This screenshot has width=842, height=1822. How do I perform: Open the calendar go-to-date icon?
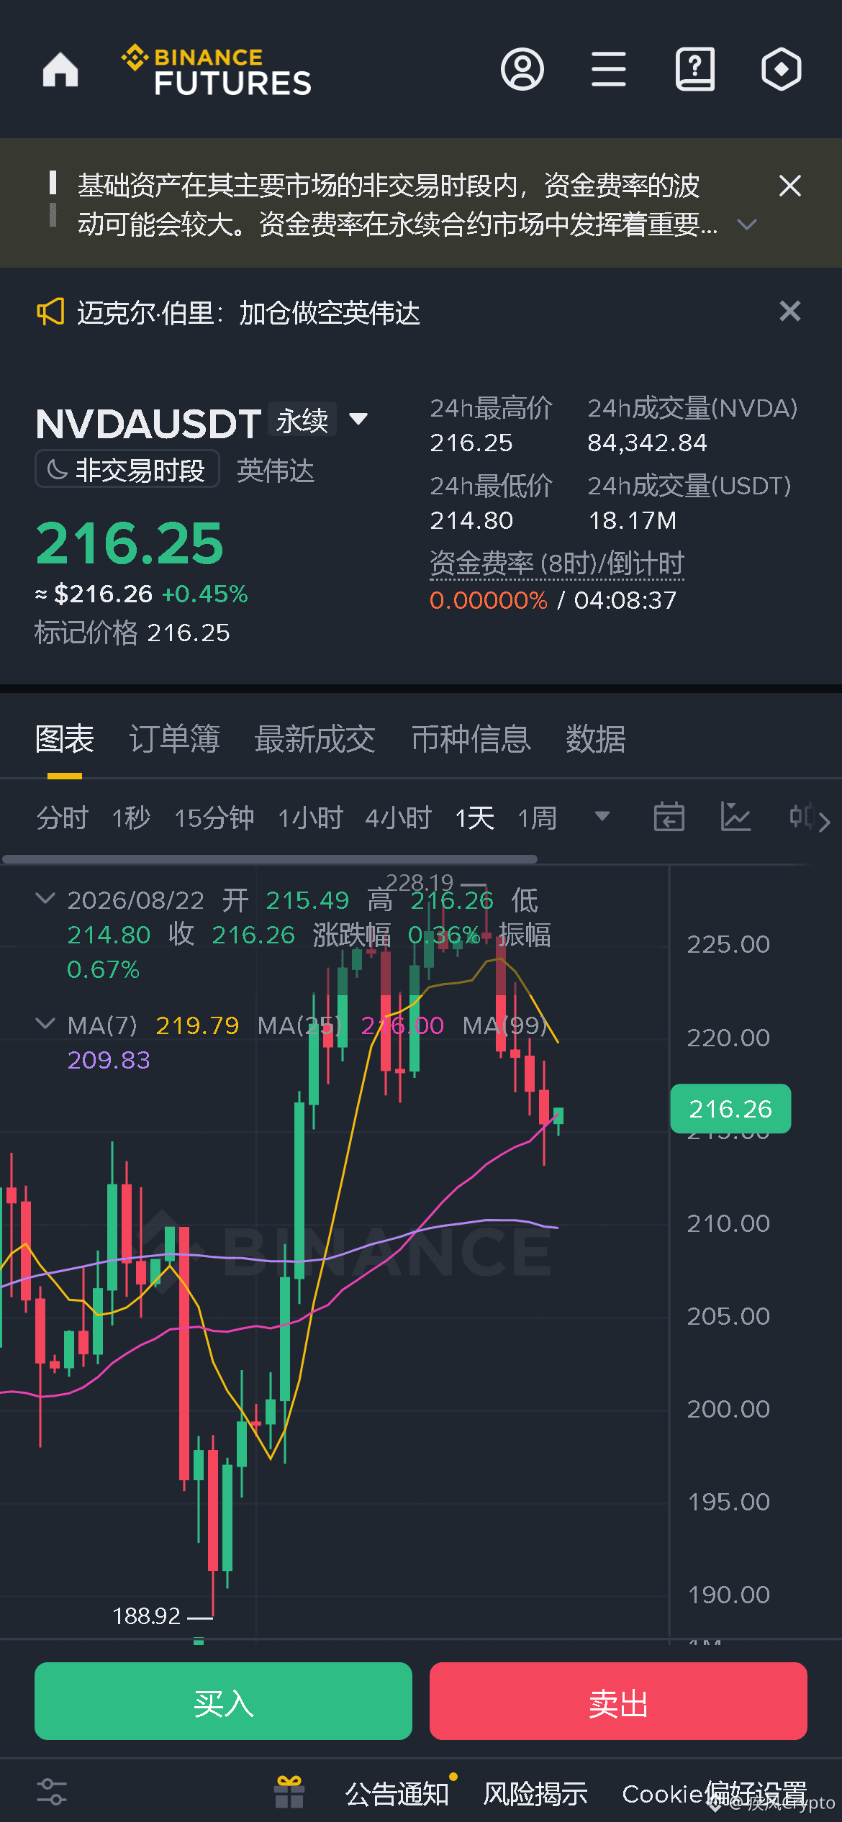[x=669, y=817]
